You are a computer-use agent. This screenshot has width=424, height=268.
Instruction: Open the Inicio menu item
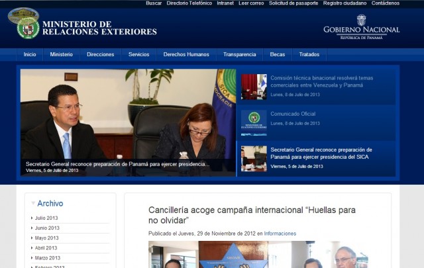[x=30, y=54]
